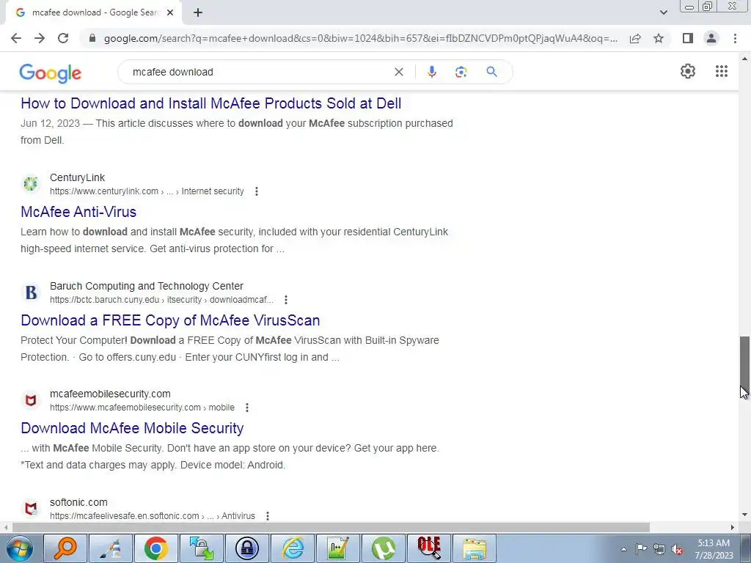Screen dimensions: 751x563
Task: Focus the browser address bar
Action: coord(359,38)
